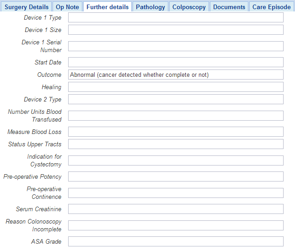Image resolution: width=295 pixels, height=251 pixels.
Task: Click the ASA Grade field
Action: pos(176,241)
